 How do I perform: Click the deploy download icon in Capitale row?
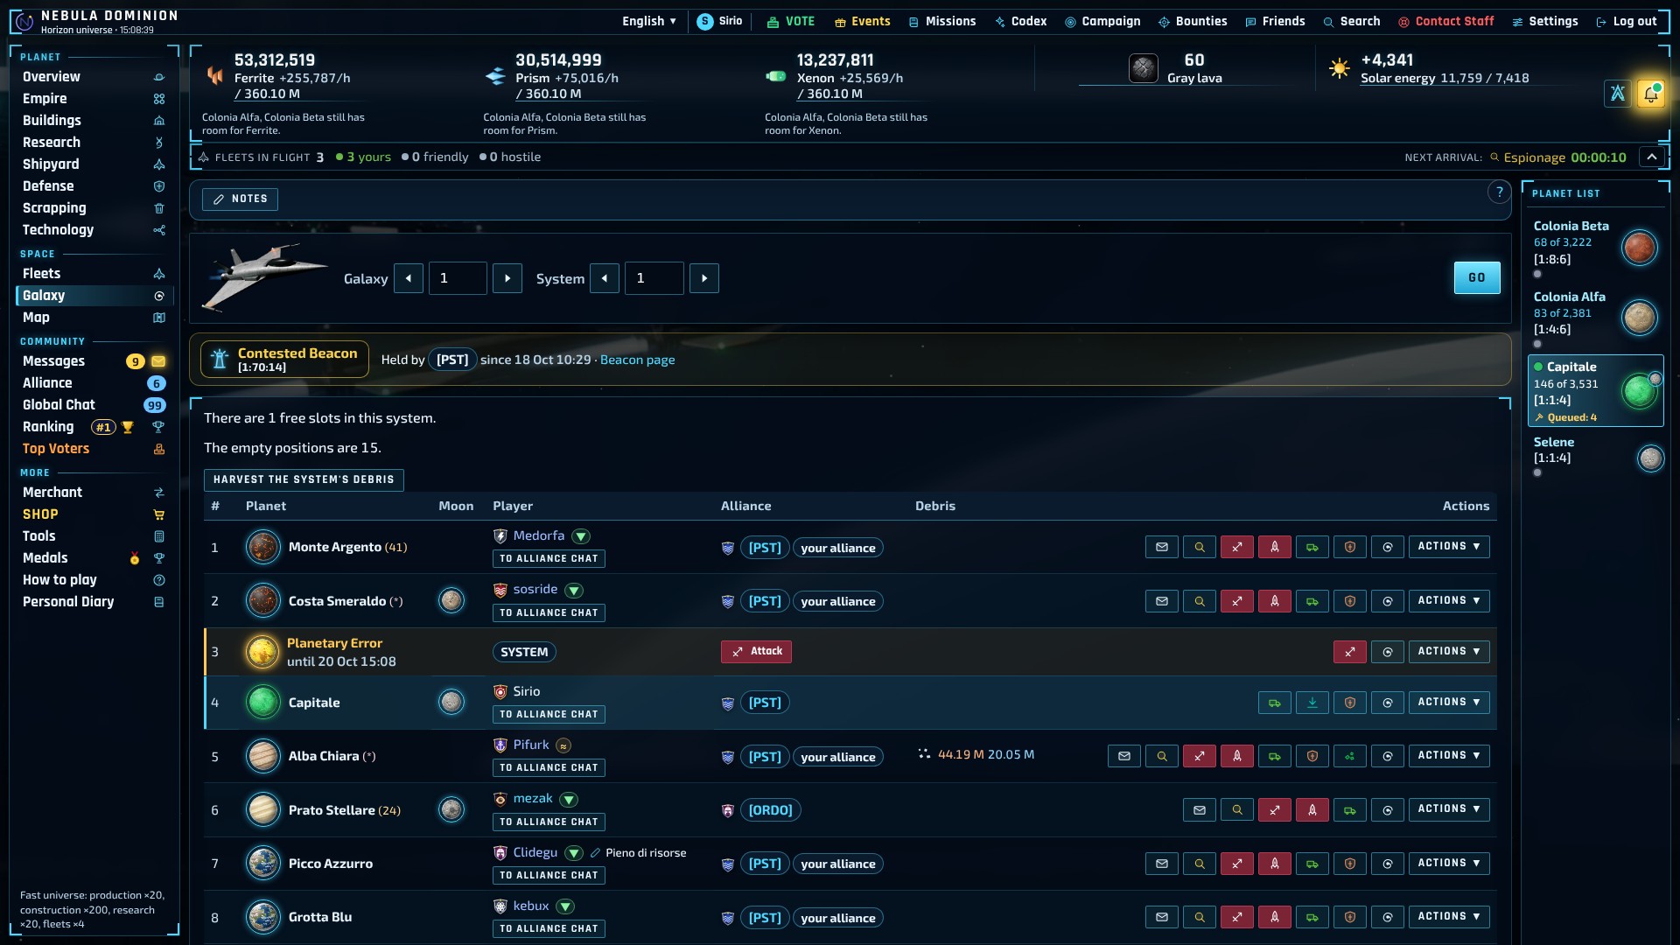pyautogui.click(x=1312, y=703)
